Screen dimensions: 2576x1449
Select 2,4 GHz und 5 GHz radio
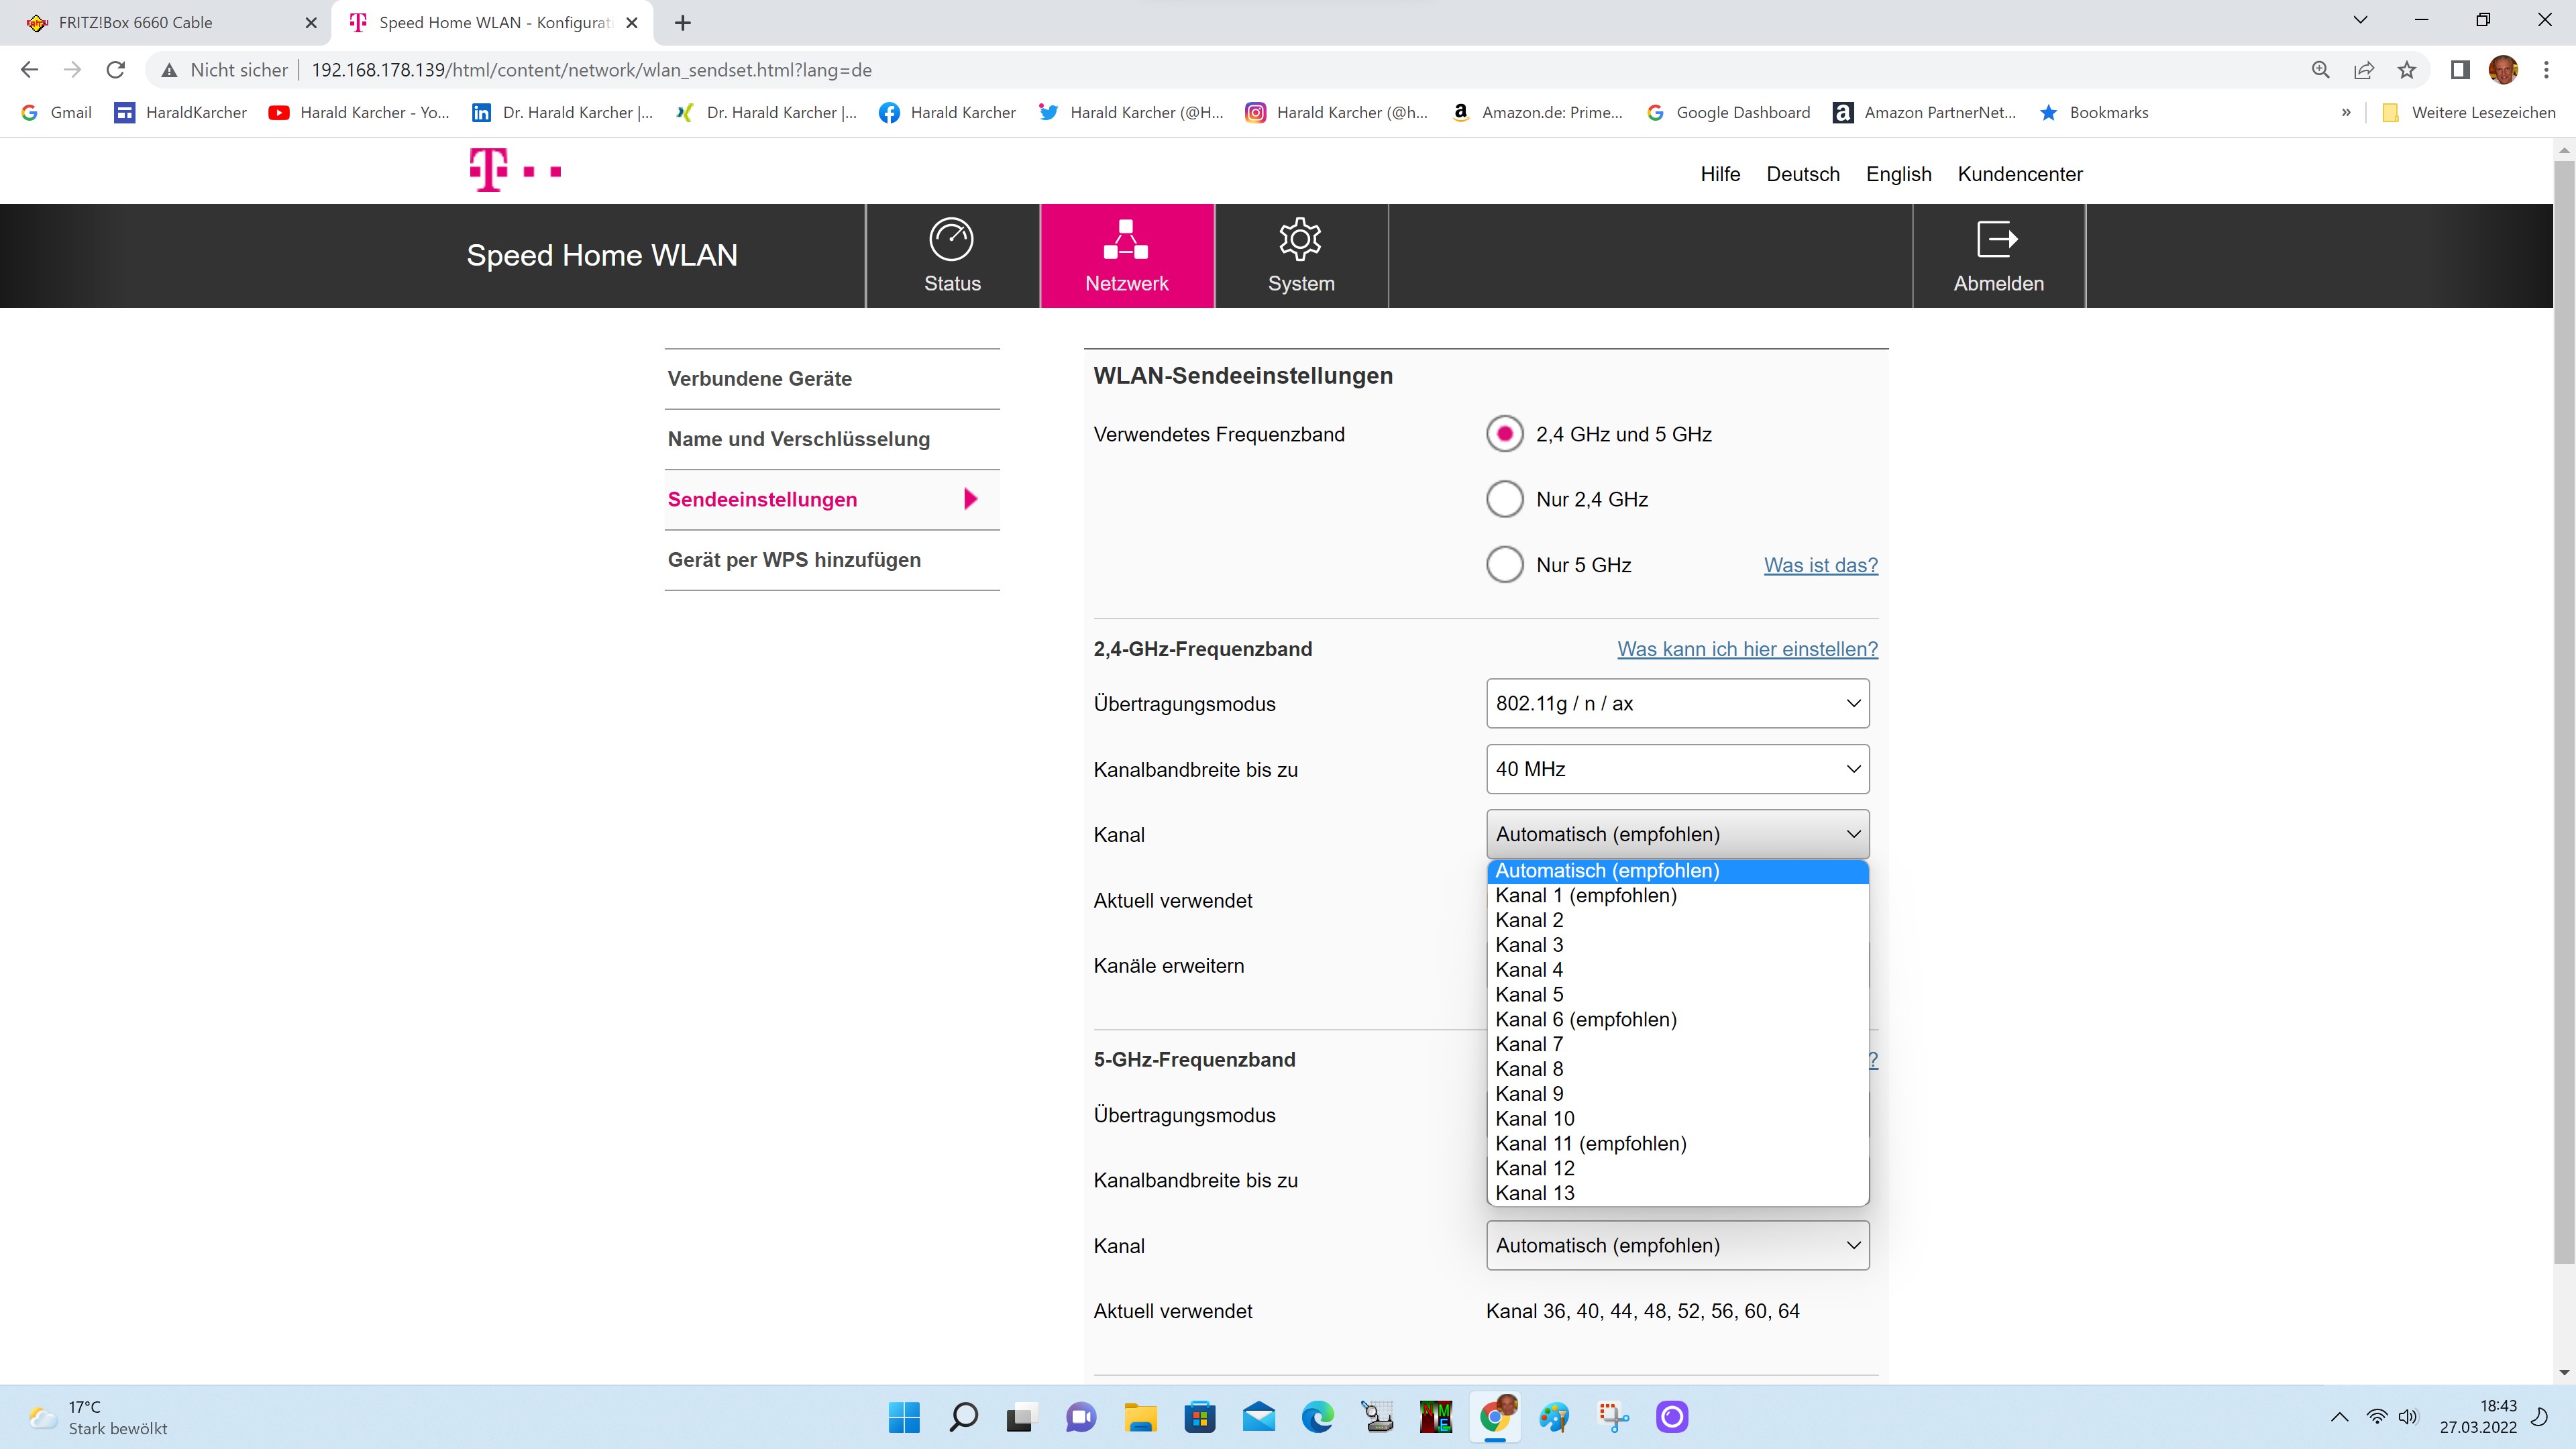tap(1504, 434)
